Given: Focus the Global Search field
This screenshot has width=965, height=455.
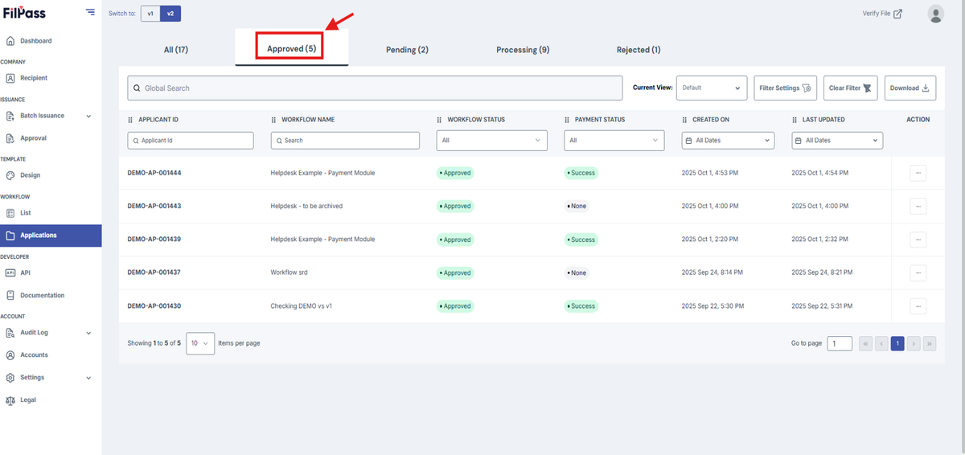Looking at the screenshot, I should [375, 88].
